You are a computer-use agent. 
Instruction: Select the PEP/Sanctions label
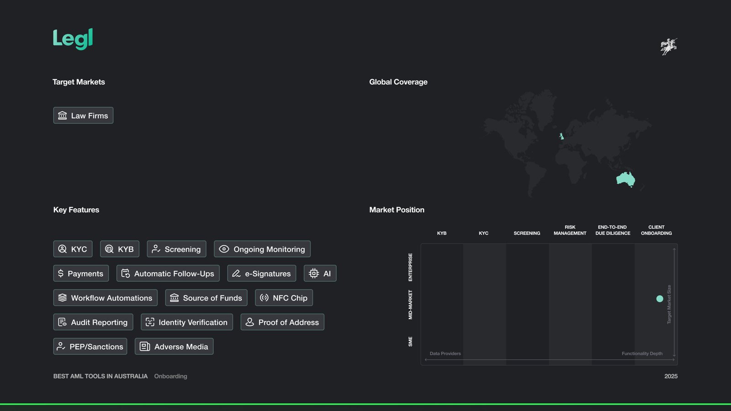click(x=96, y=347)
